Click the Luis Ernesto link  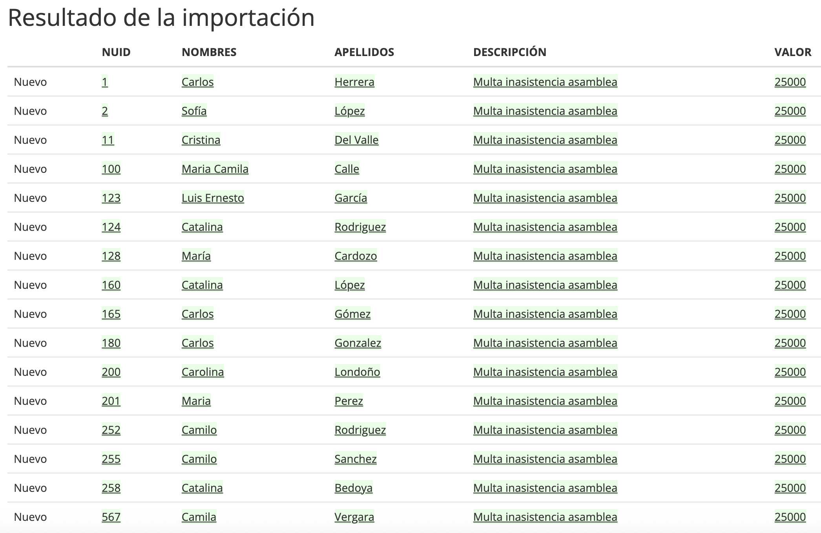coord(212,198)
